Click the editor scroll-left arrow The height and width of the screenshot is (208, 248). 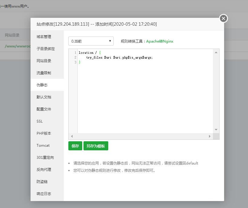(72, 136)
